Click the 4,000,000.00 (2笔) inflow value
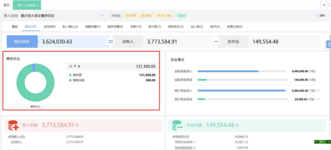 click(304, 71)
